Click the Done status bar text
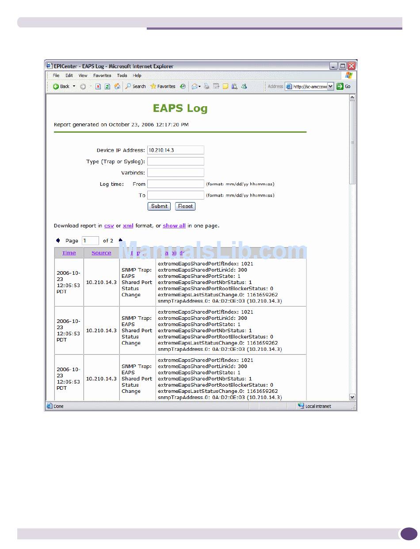Screen dimensions: 420x549 point(58,406)
